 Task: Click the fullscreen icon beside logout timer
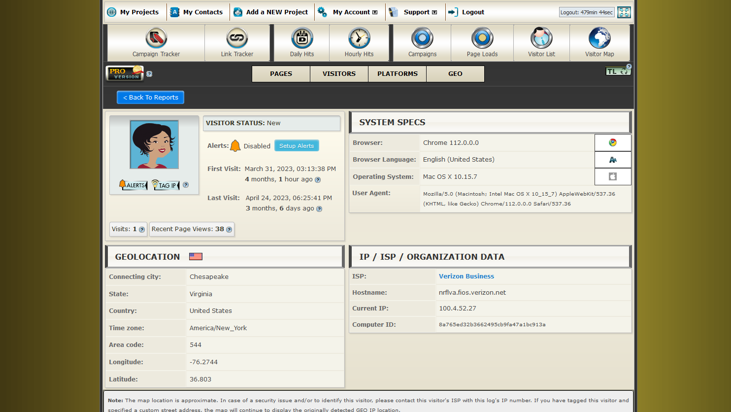coord(624,12)
